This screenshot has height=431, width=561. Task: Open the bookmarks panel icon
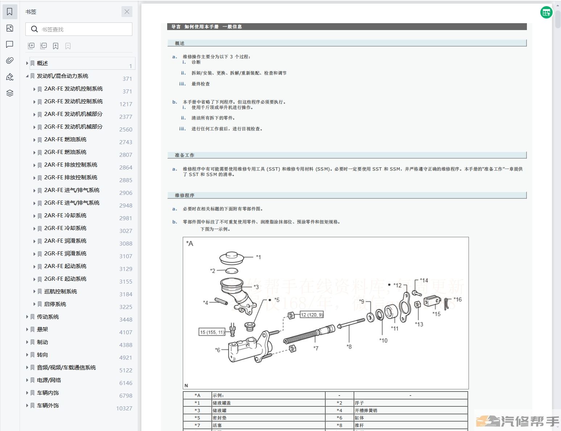coord(10,12)
